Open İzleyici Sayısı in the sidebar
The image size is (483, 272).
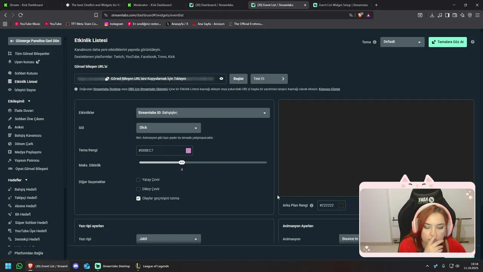click(x=25, y=90)
